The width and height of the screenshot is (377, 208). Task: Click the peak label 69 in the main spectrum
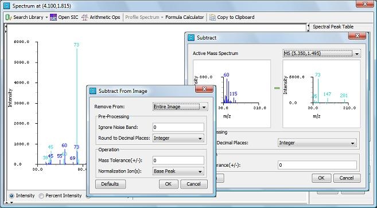[73, 158]
